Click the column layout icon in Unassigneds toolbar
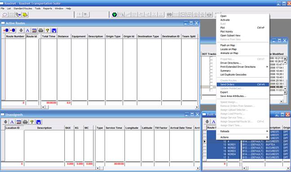The width and height of the screenshot is (291, 172). point(18,122)
